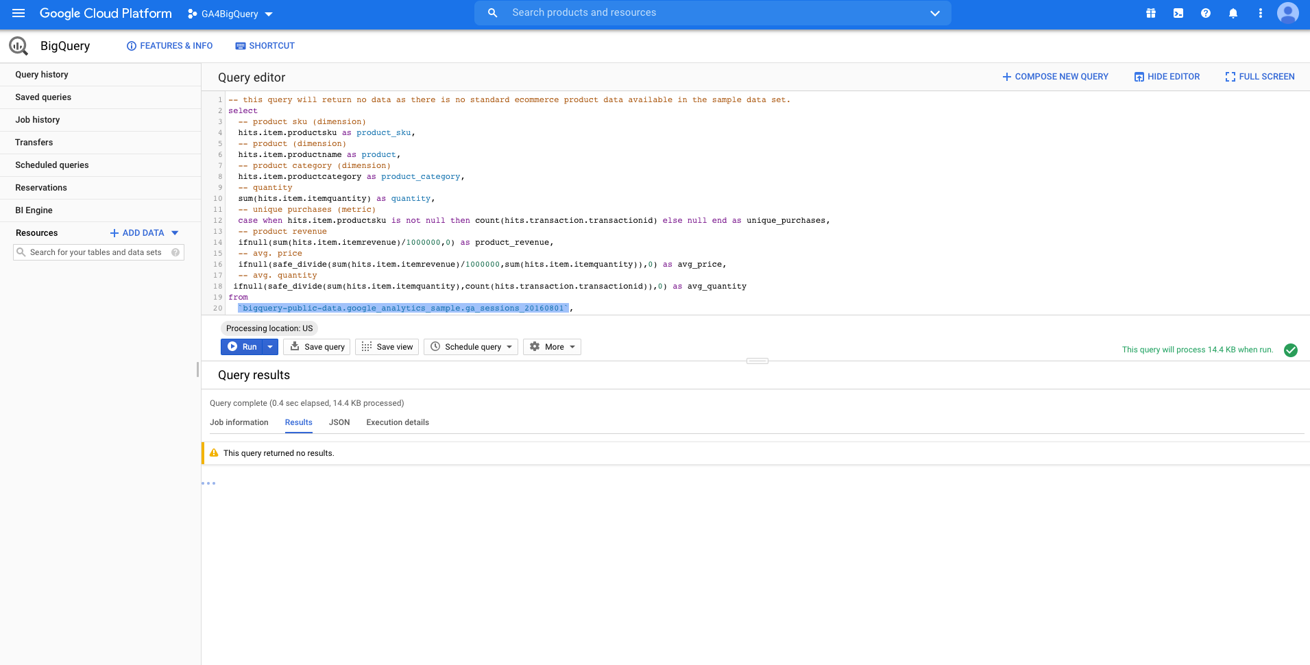
Task: Open Scheduled queries in sidebar
Action: click(100, 165)
